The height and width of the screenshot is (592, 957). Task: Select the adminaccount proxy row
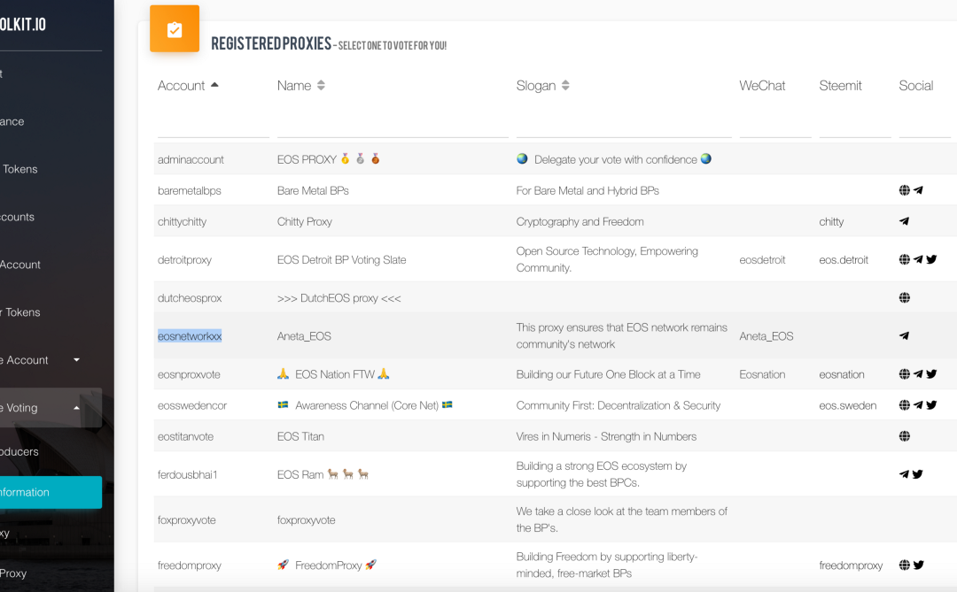click(191, 159)
